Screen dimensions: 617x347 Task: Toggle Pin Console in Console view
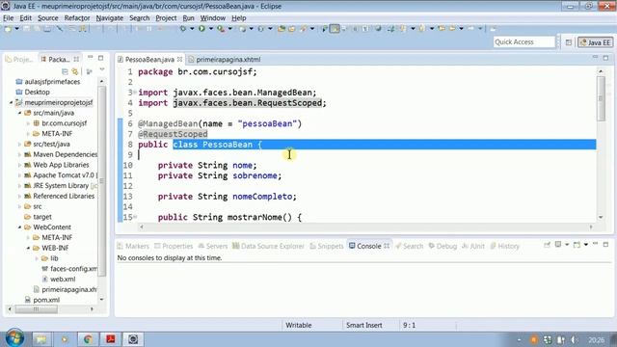(x=547, y=245)
